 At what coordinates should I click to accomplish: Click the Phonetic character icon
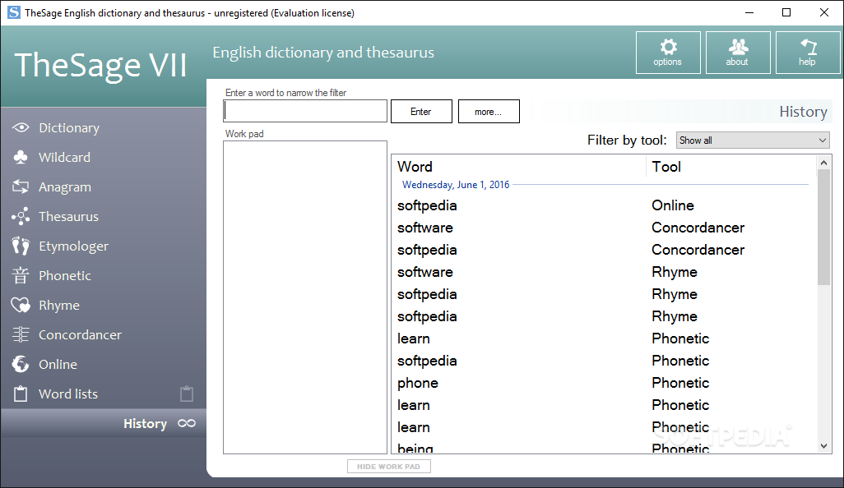[21, 275]
